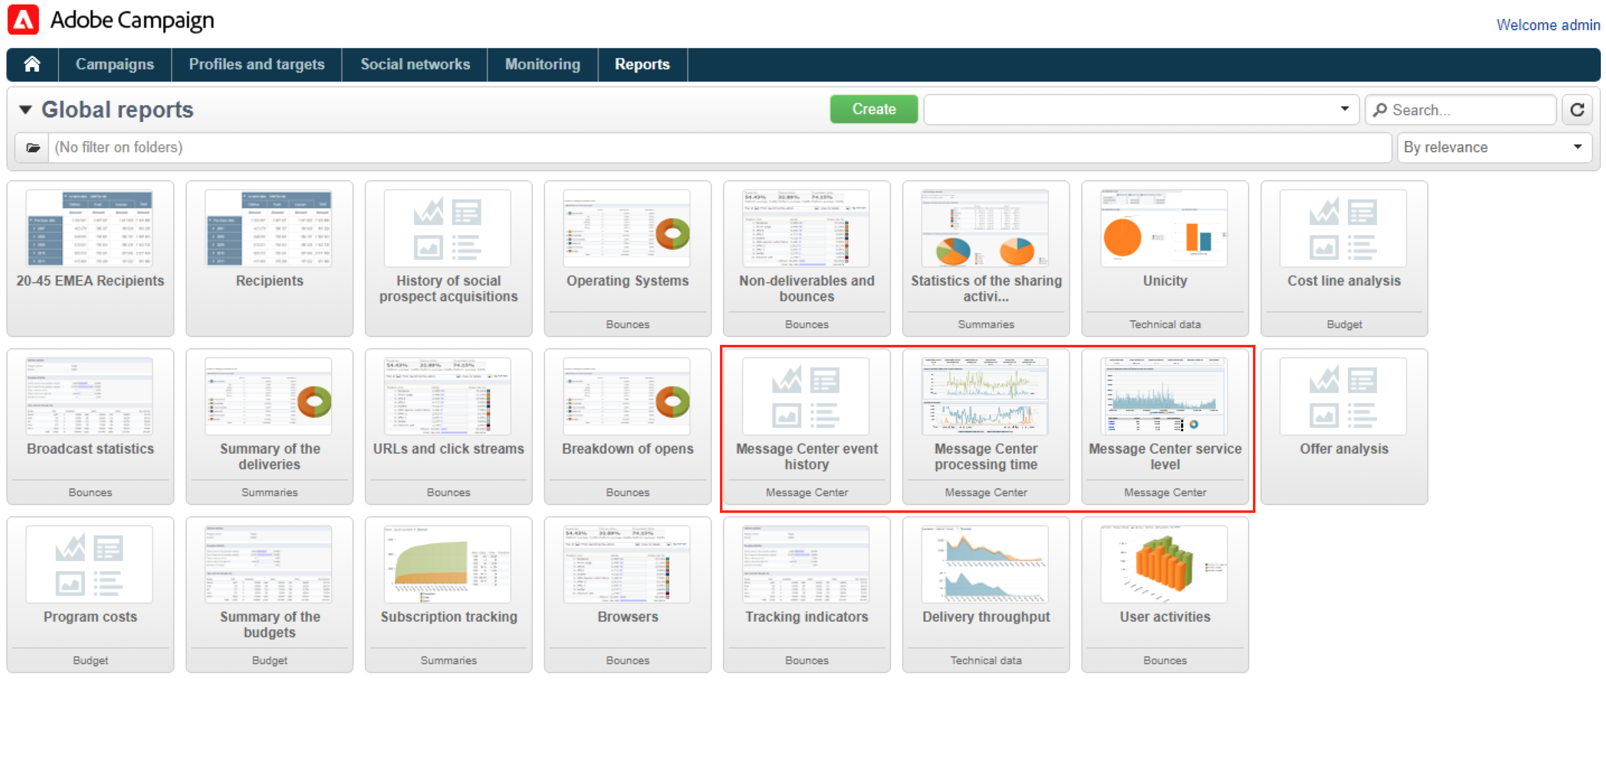Open the User activities report thumbnail
This screenshot has height=769, width=1606.
pyautogui.click(x=1164, y=565)
